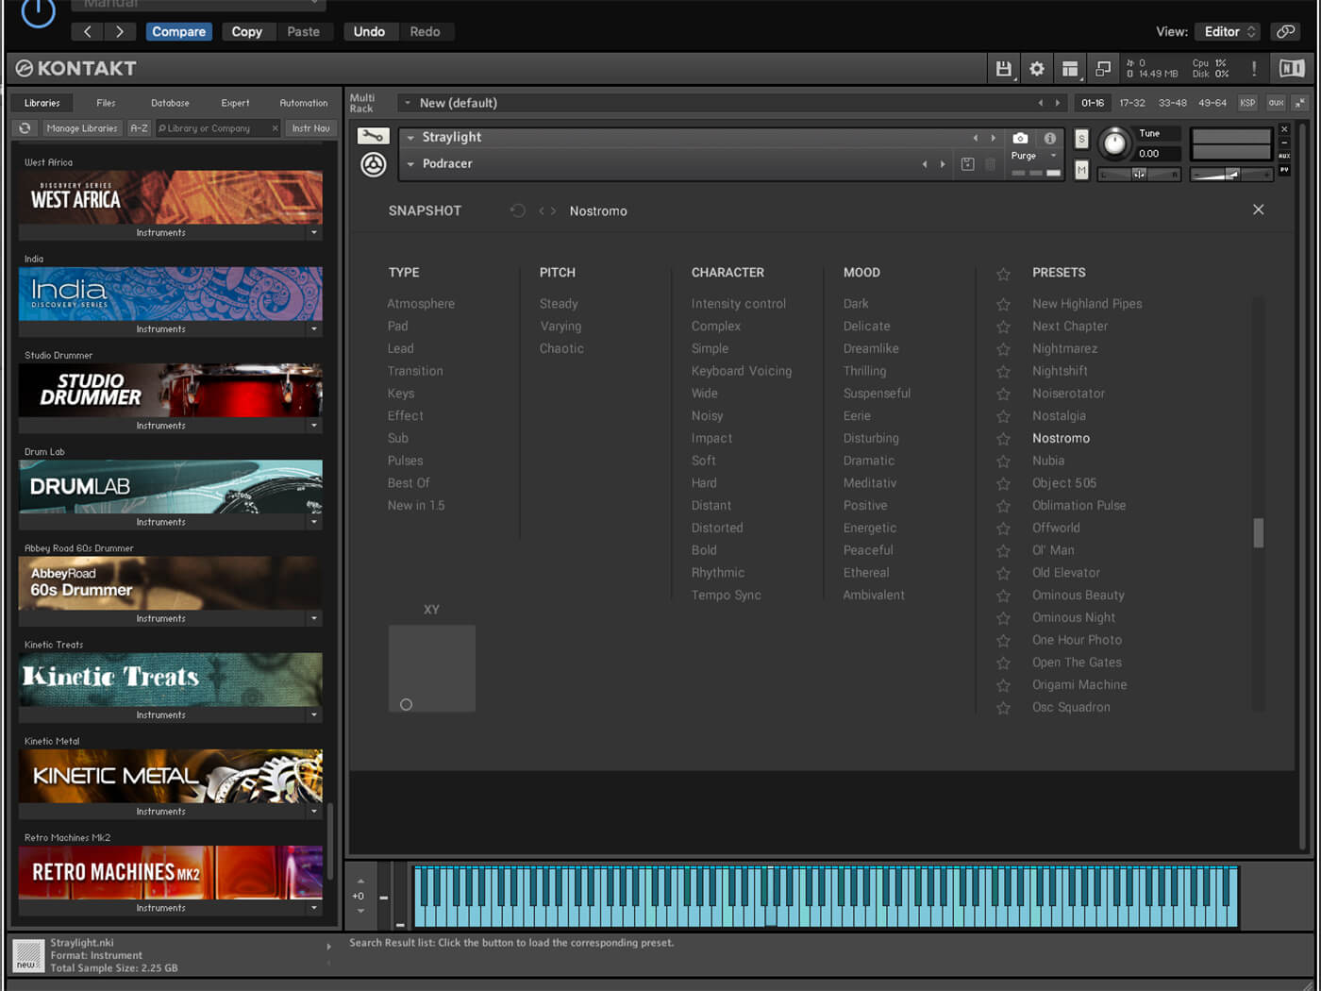Open the Editor view dropdown
Screen dimensions: 1321x991
click(x=1229, y=31)
